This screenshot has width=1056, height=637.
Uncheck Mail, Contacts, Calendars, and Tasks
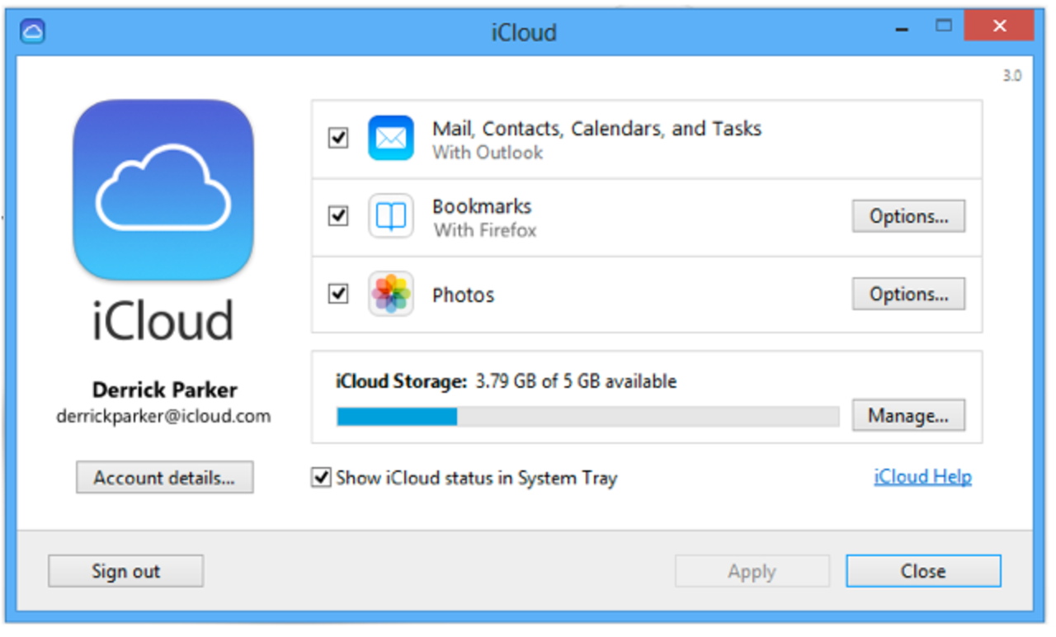click(x=337, y=139)
